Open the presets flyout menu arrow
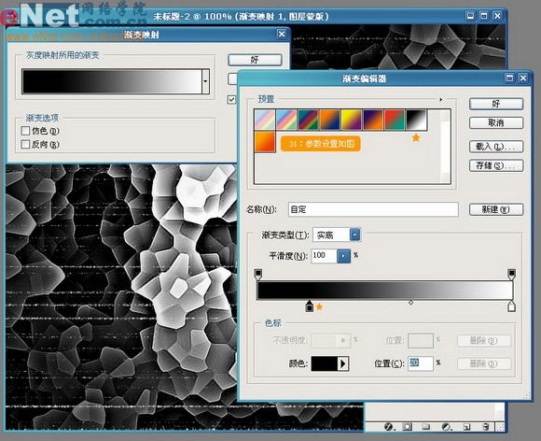The height and width of the screenshot is (441, 541). click(x=441, y=100)
